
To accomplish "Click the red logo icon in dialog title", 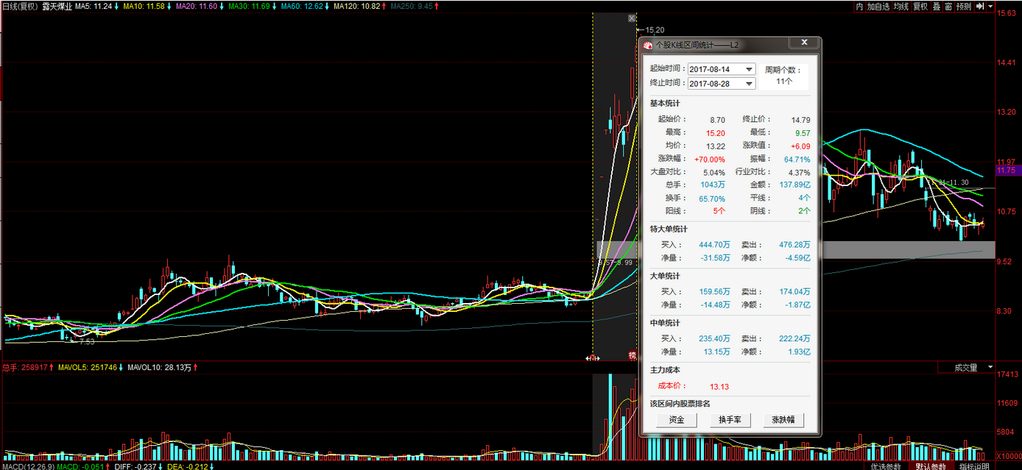I will pyautogui.click(x=648, y=45).
